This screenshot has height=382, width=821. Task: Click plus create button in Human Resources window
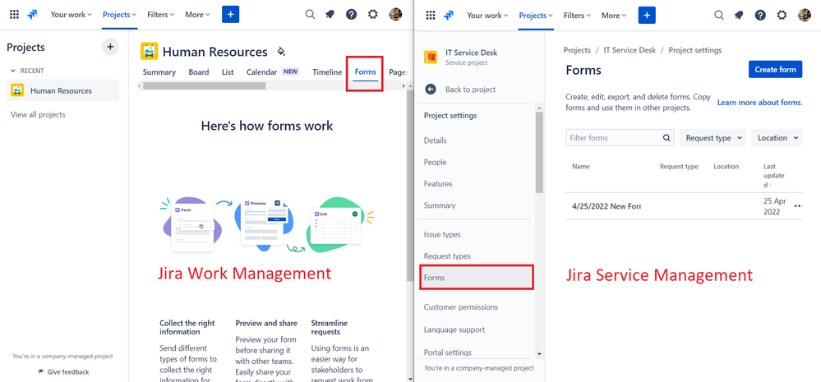[x=230, y=15]
